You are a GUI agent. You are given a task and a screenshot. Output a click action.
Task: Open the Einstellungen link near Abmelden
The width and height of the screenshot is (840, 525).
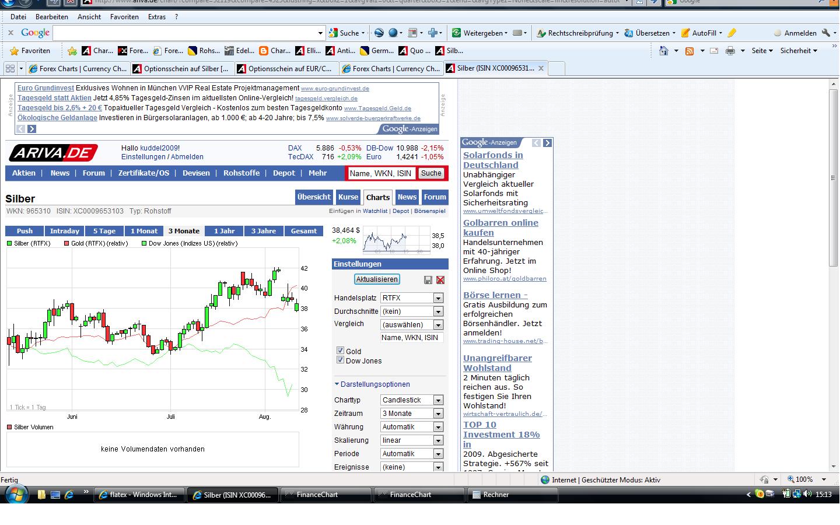pos(143,157)
